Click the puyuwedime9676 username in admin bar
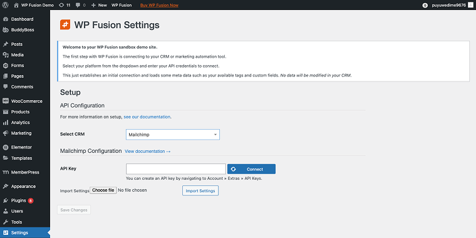The image size is (476, 238). coord(448,5)
